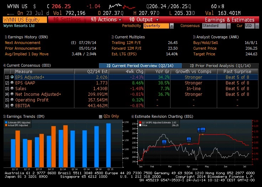262x187 pixels.
Task: Switch to Prior Period Analysis (Q1/14) tab
Action: coord(220,66)
